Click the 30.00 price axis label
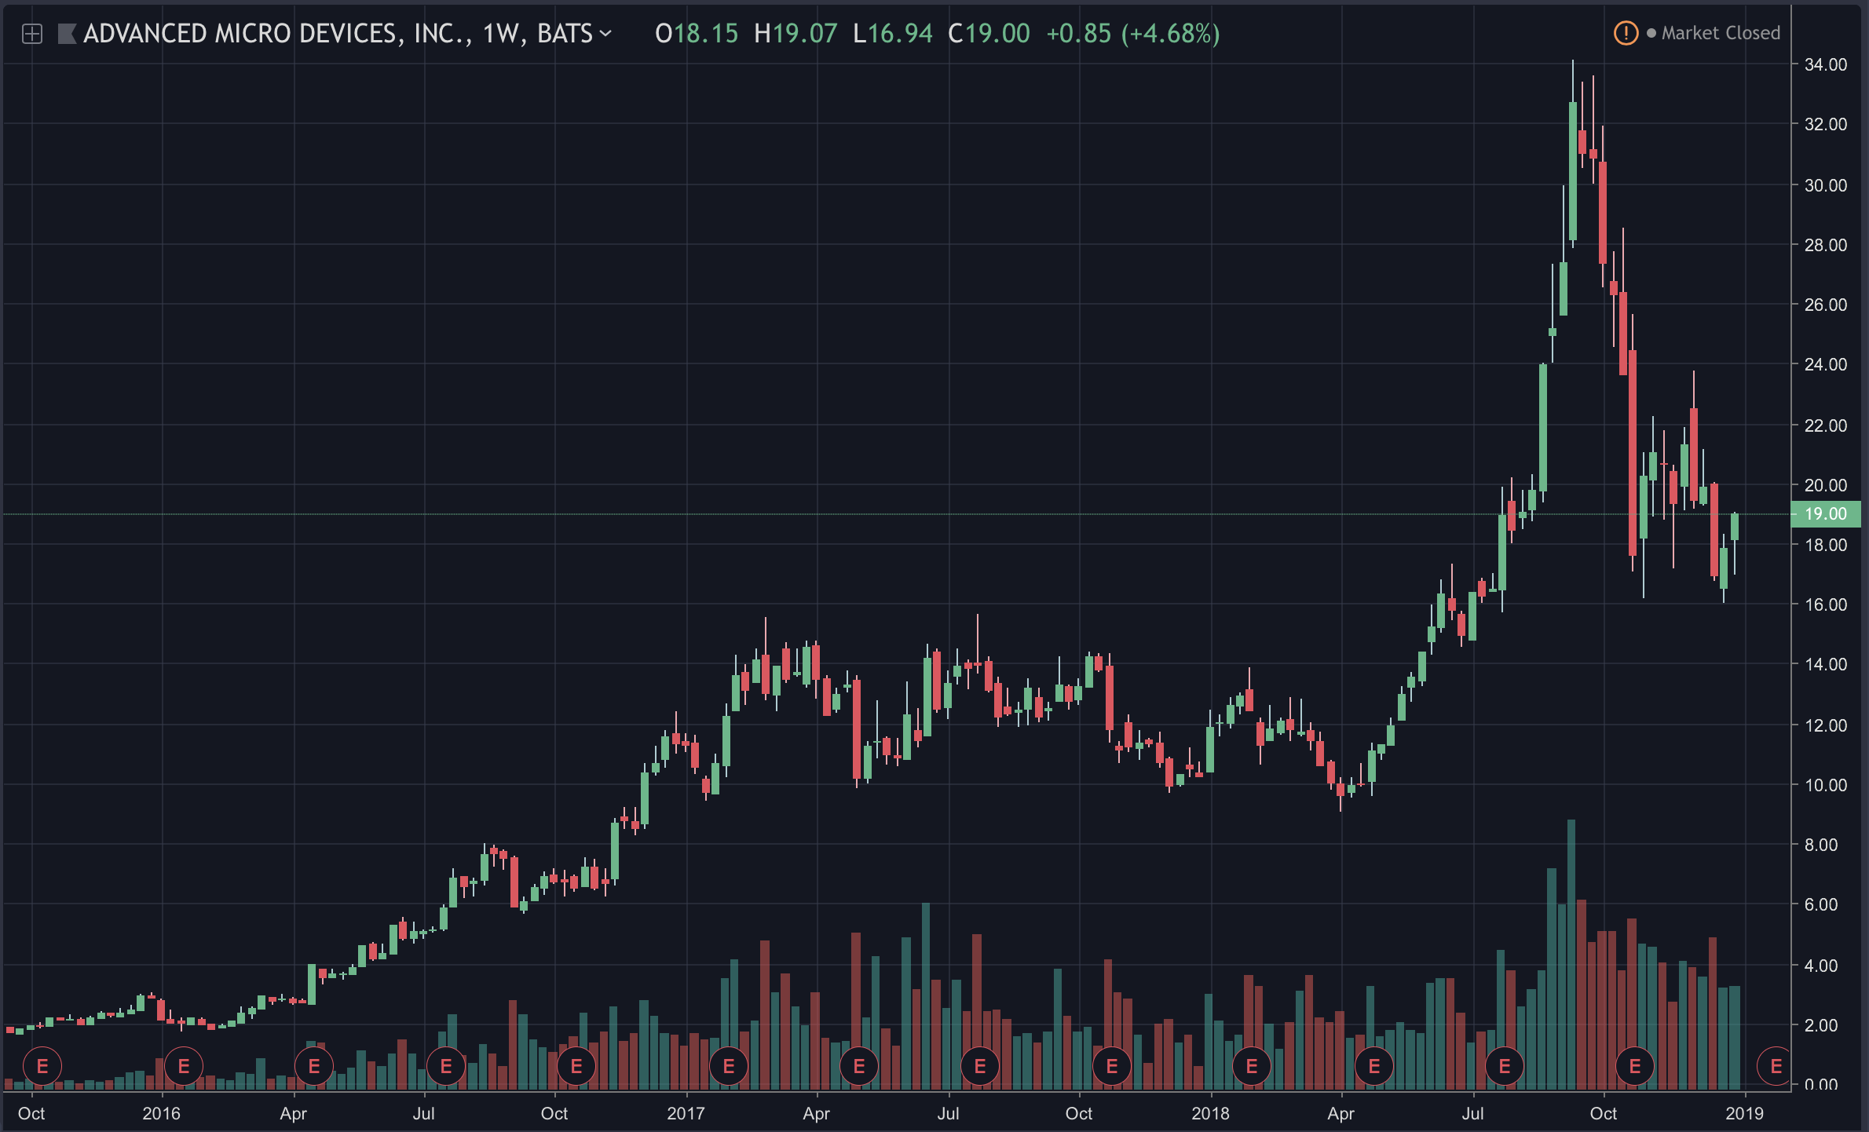 point(1826,185)
